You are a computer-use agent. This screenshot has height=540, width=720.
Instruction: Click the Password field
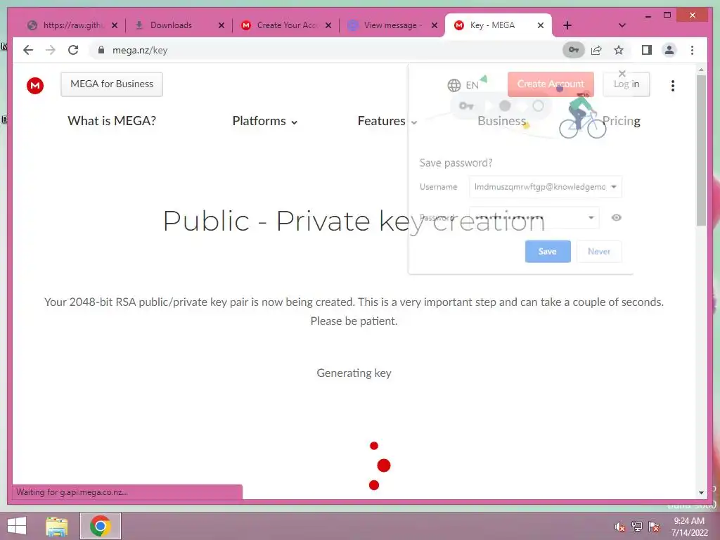(x=534, y=218)
